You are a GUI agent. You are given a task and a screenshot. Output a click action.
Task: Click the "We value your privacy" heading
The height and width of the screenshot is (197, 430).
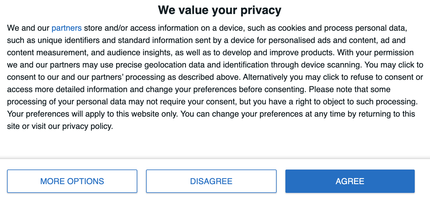220,10
